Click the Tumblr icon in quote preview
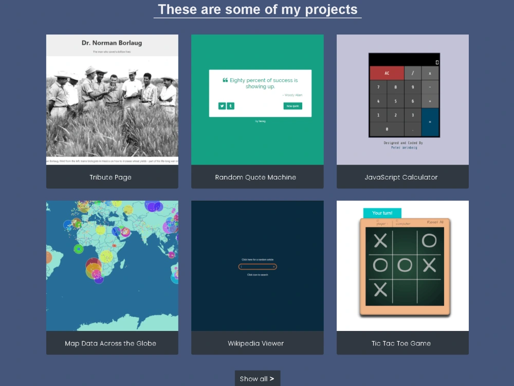 point(230,106)
